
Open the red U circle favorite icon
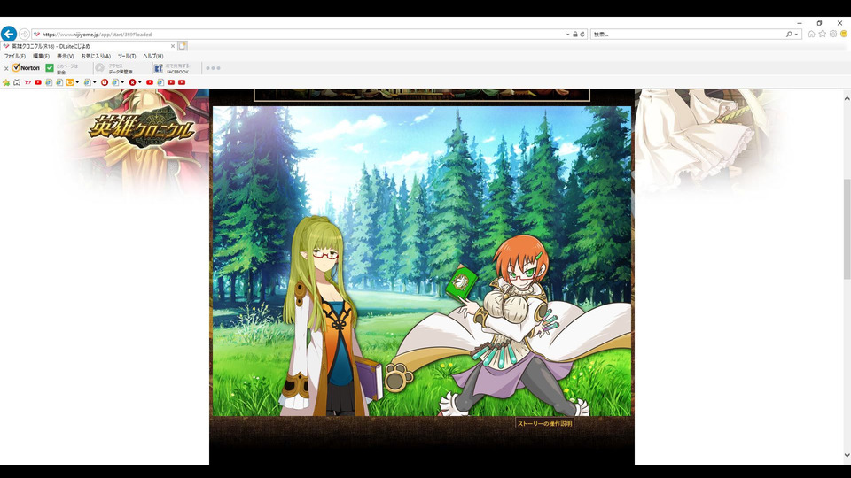[105, 82]
